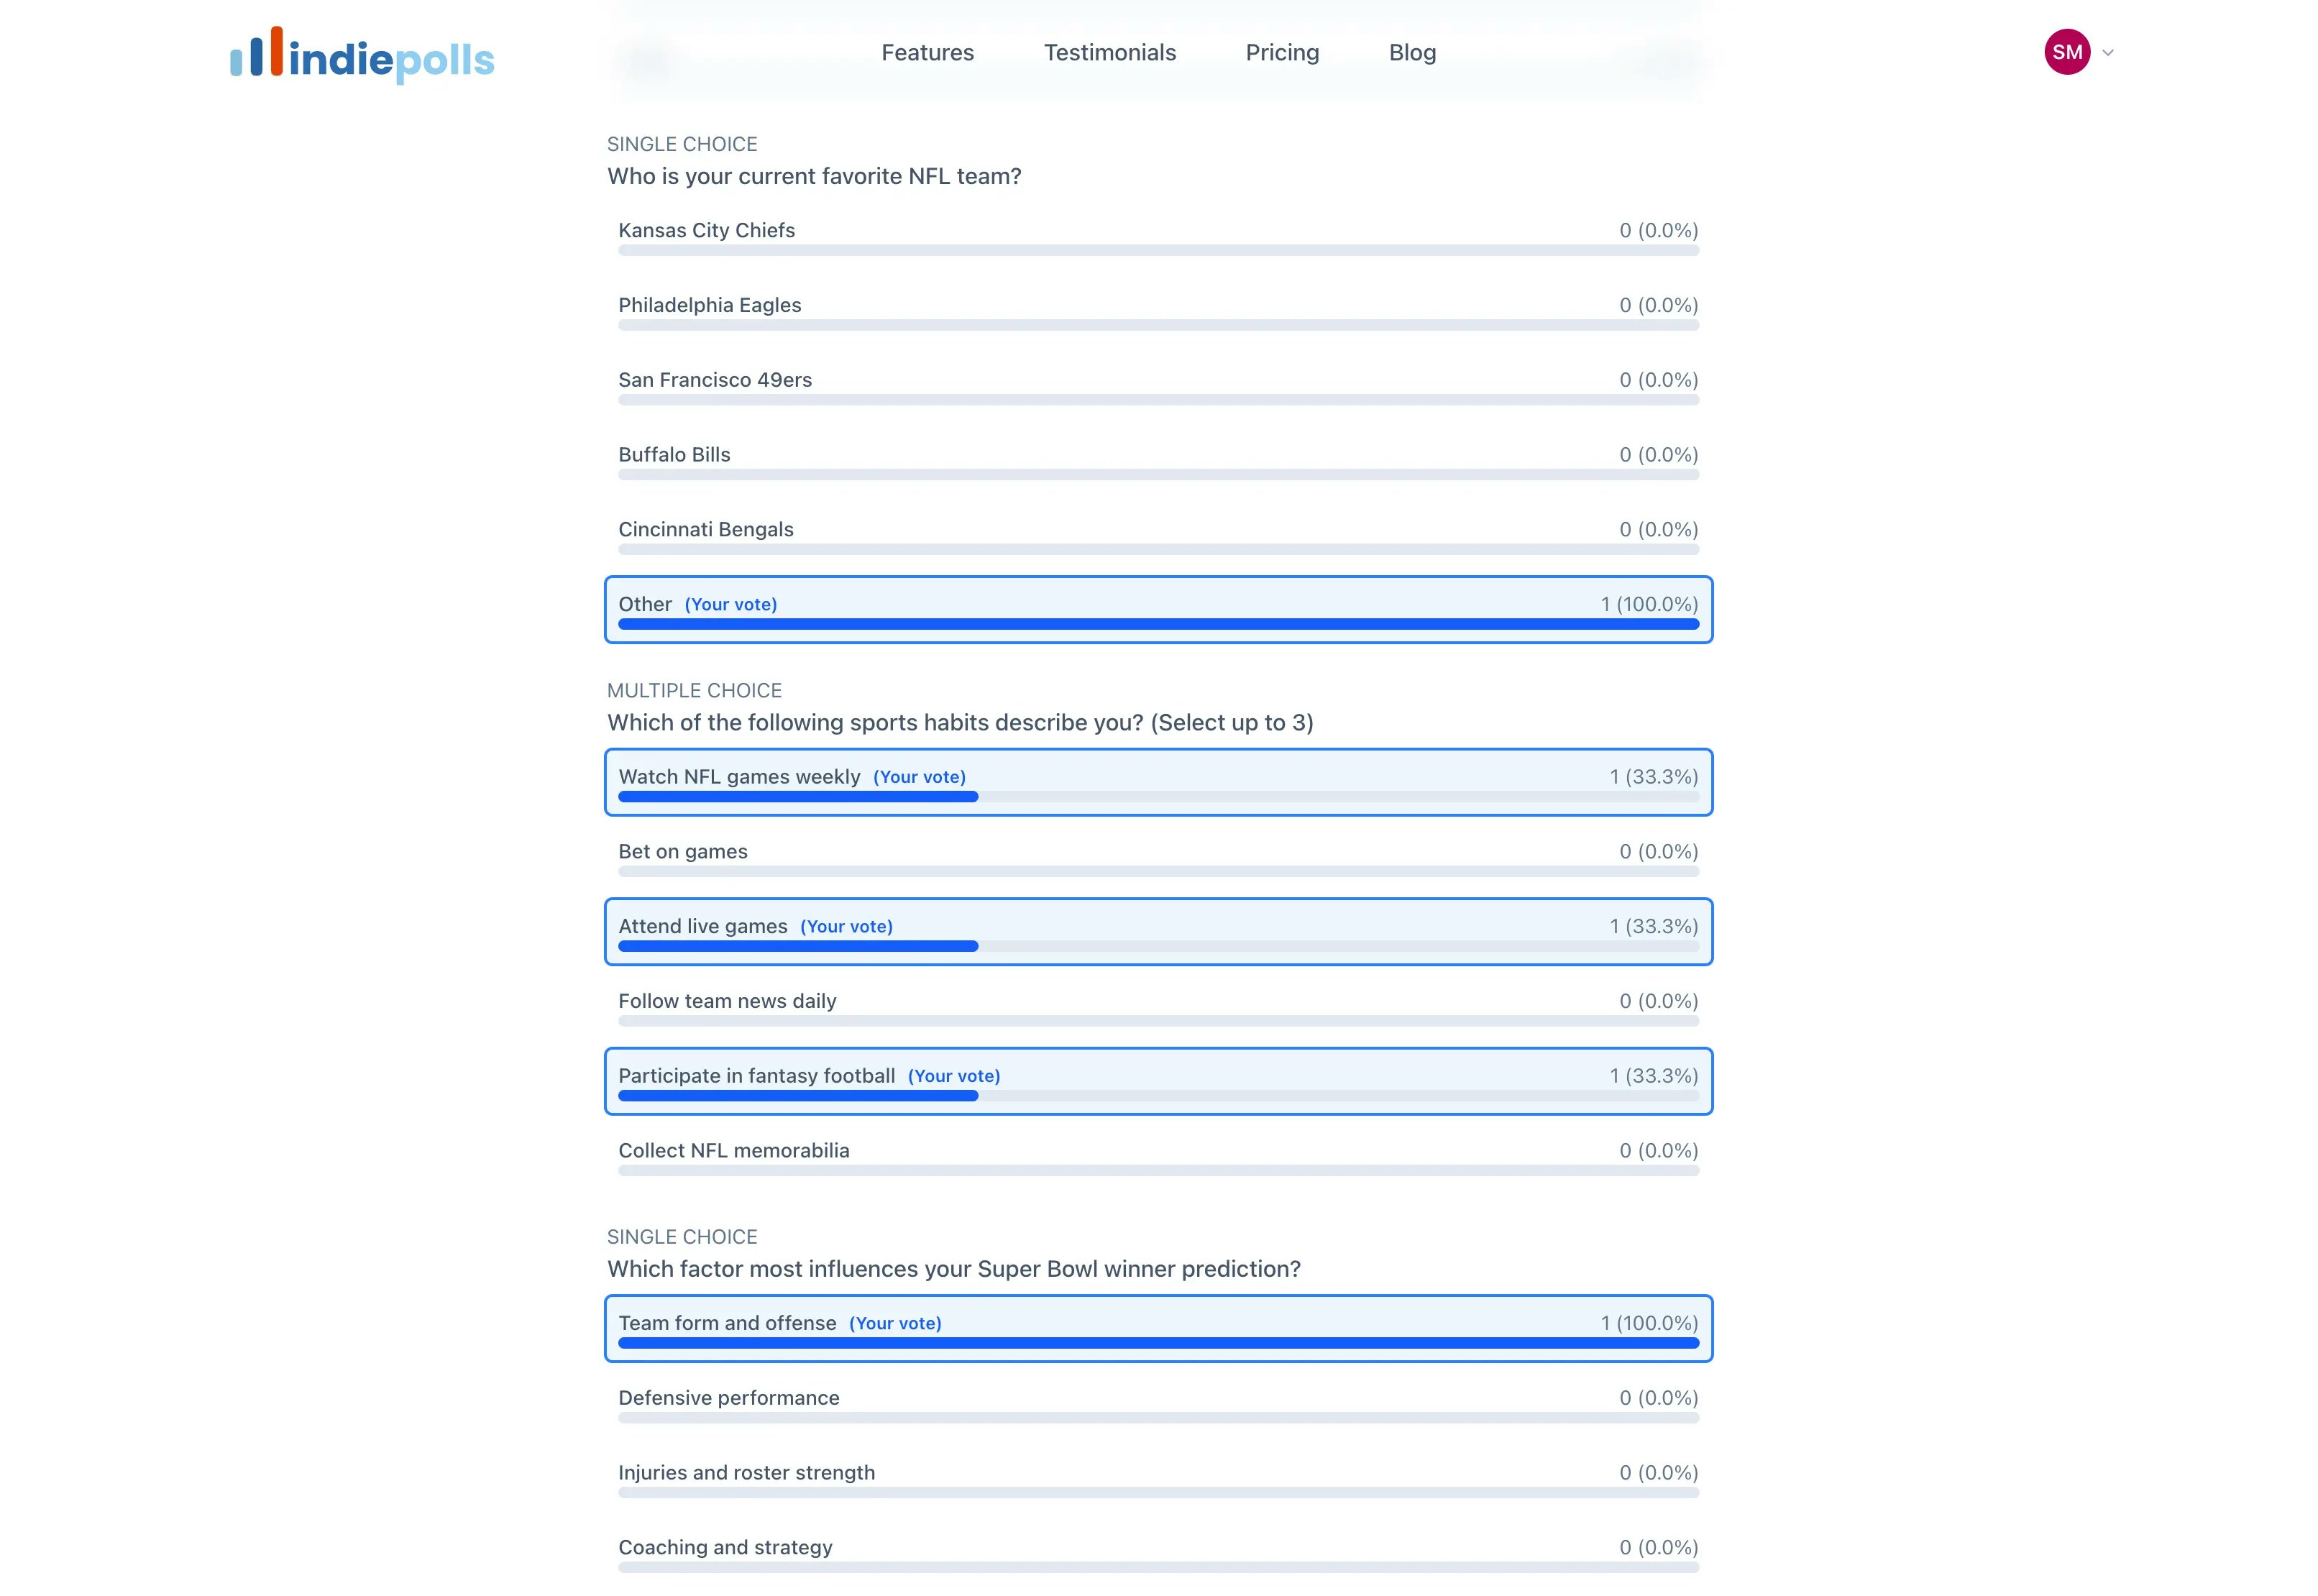Toggle the Attend live games option
The height and width of the screenshot is (1596, 2318).
tap(1158, 932)
